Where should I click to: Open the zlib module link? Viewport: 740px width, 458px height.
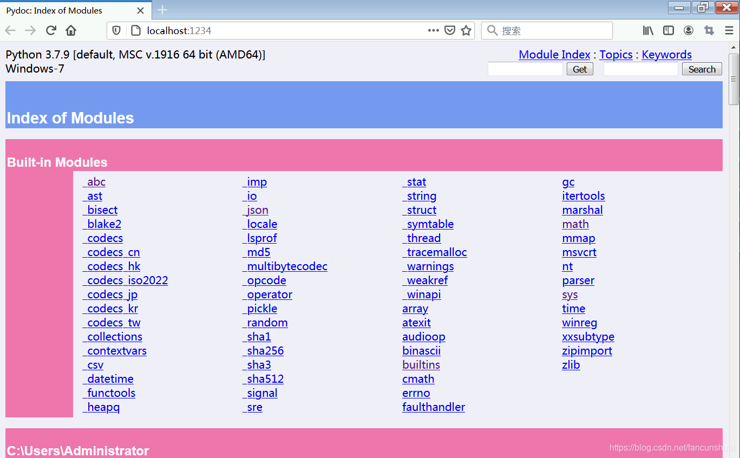571,365
